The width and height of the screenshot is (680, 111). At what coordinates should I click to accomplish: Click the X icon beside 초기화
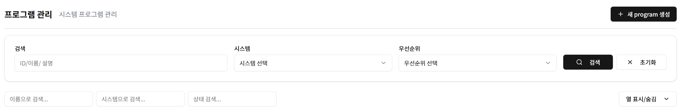click(x=630, y=62)
